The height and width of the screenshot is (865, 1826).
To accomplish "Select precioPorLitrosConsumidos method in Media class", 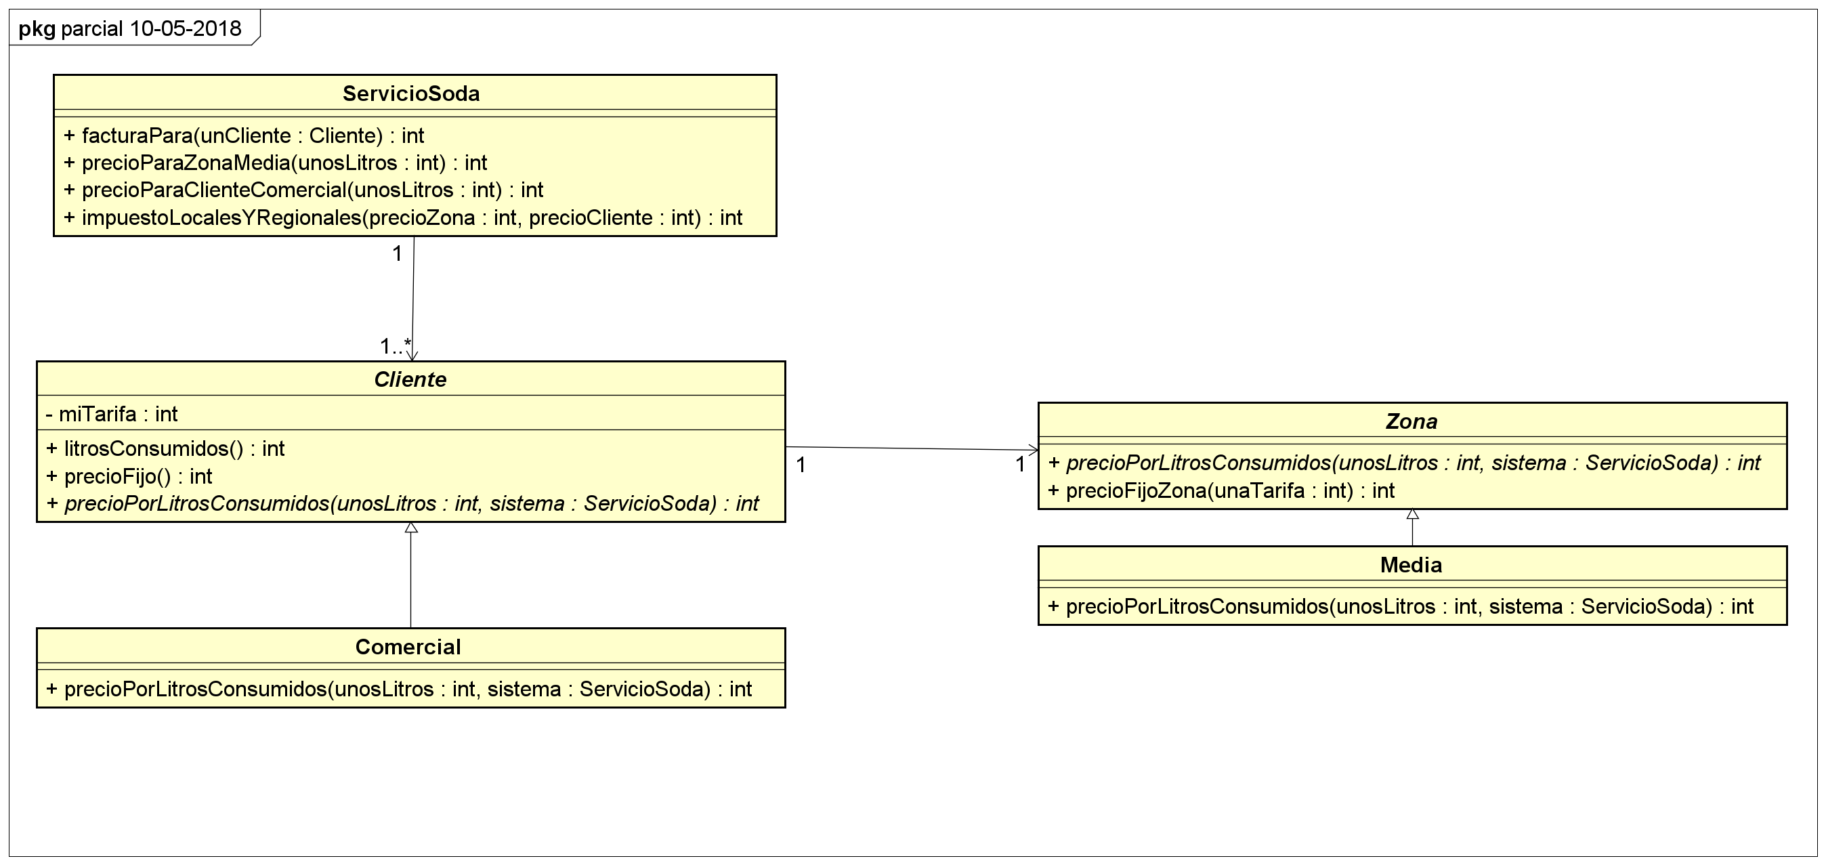I will point(1401,607).
